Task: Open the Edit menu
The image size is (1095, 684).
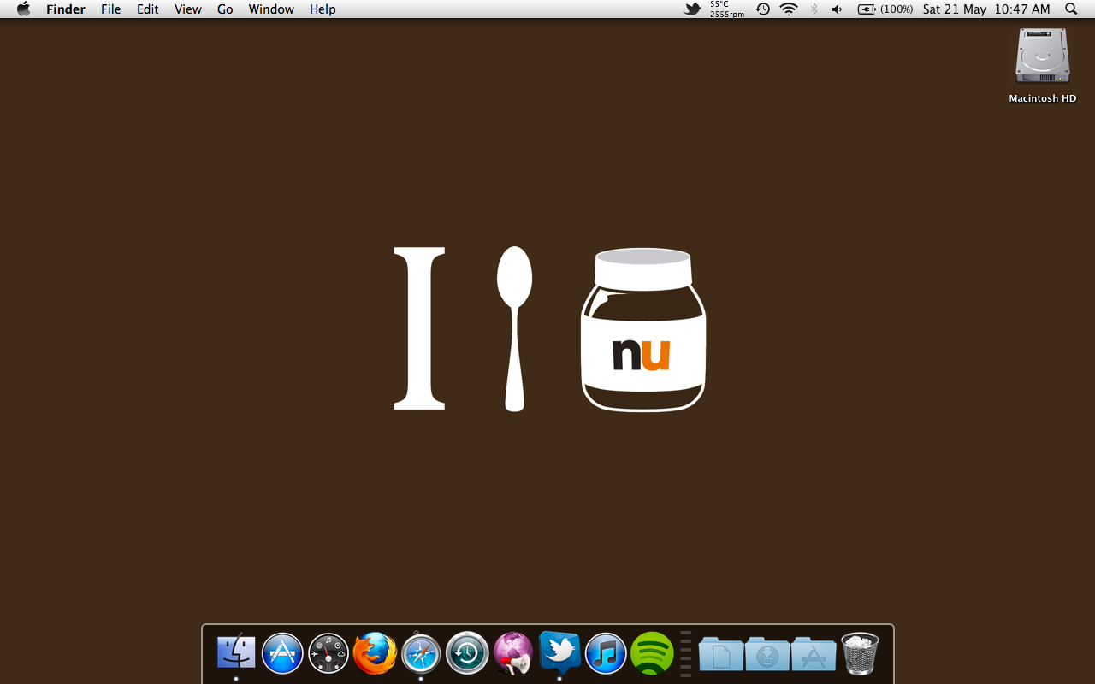Action: (148, 9)
